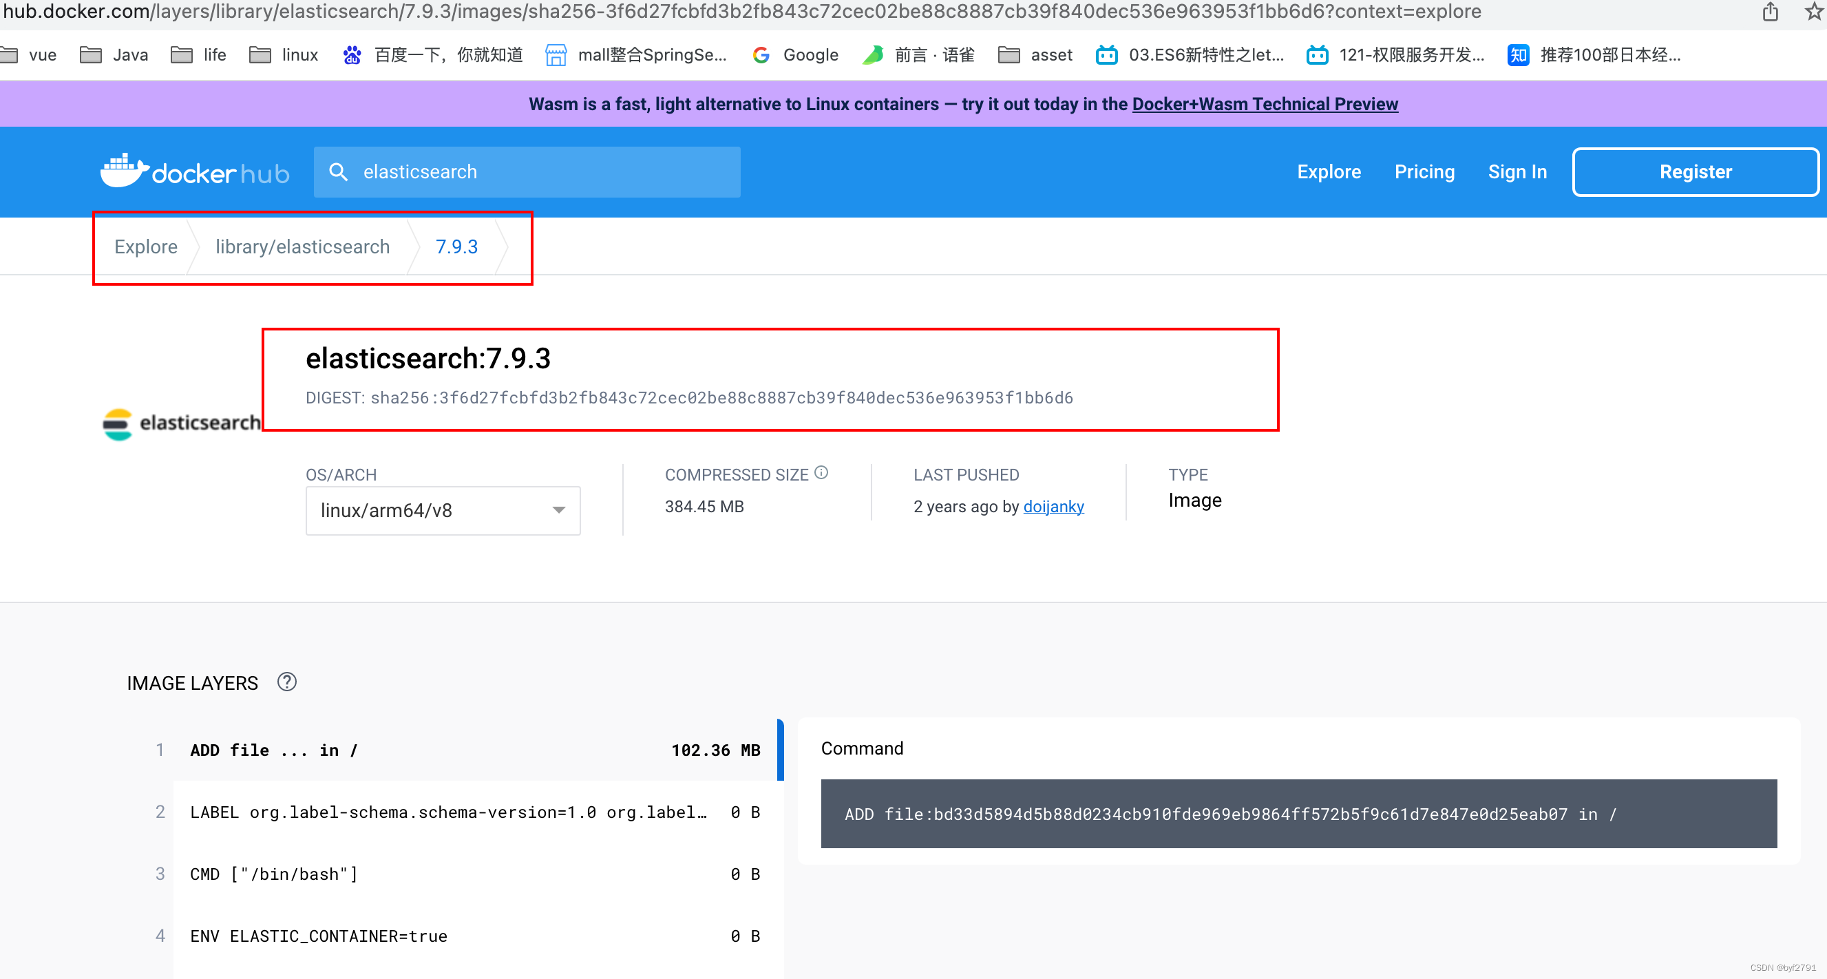Click the 7.9.3 breadcrumb

[456, 247]
